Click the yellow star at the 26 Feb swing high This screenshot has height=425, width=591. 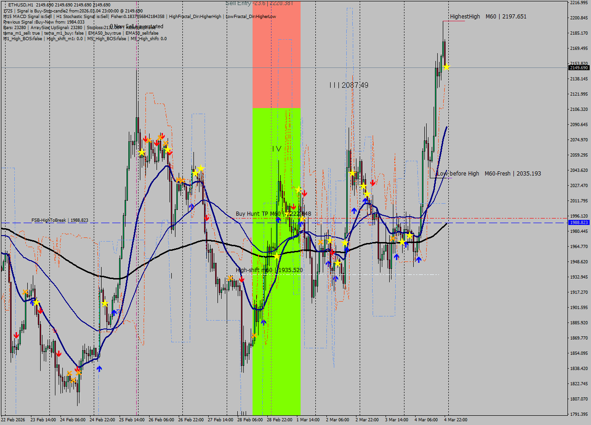(x=200, y=169)
